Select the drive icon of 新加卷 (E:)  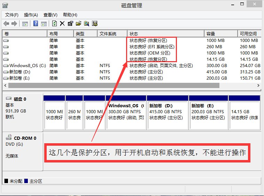tap(6, 78)
